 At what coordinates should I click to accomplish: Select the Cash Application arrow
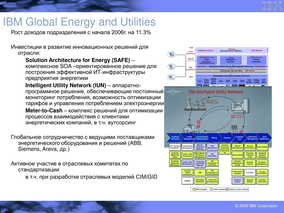(264, 138)
